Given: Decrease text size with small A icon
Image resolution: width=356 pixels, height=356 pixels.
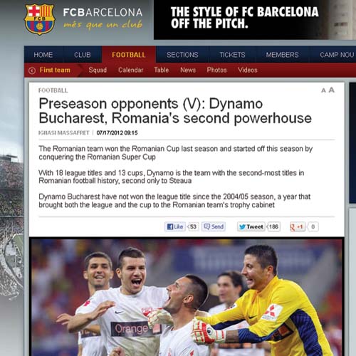Looking at the screenshot, I should [x=323, y=90].
